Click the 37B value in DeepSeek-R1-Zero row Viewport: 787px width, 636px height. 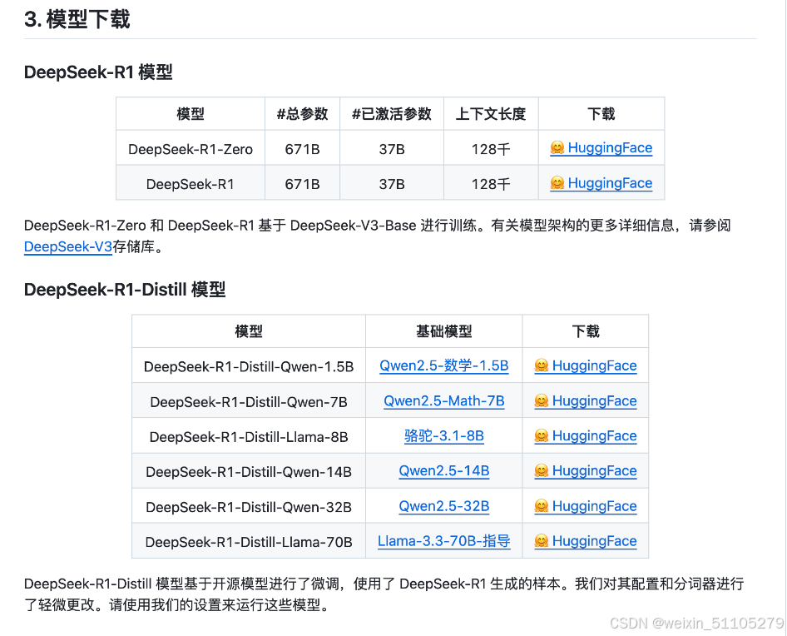coord(392,149)
